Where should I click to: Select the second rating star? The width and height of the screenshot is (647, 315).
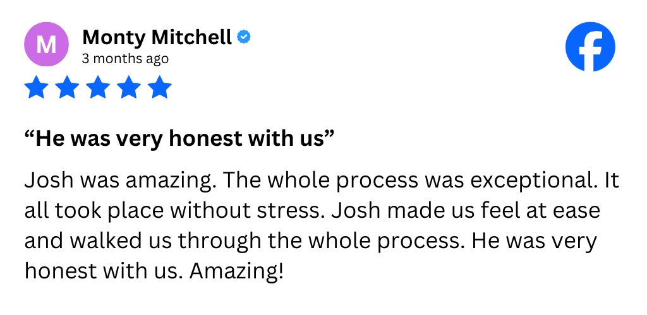[x=67, y=88]
